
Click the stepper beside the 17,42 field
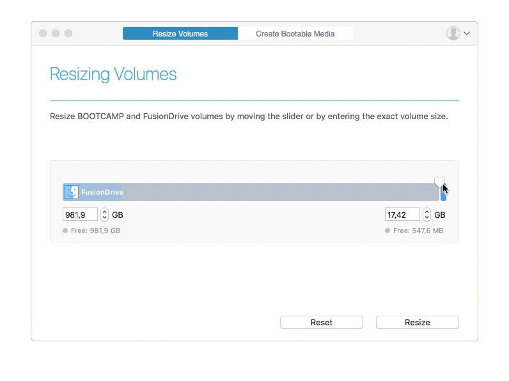pos(427,215)
